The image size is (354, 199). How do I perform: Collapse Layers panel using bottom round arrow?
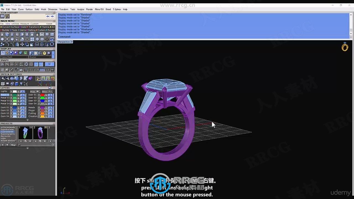pos(28,120)
